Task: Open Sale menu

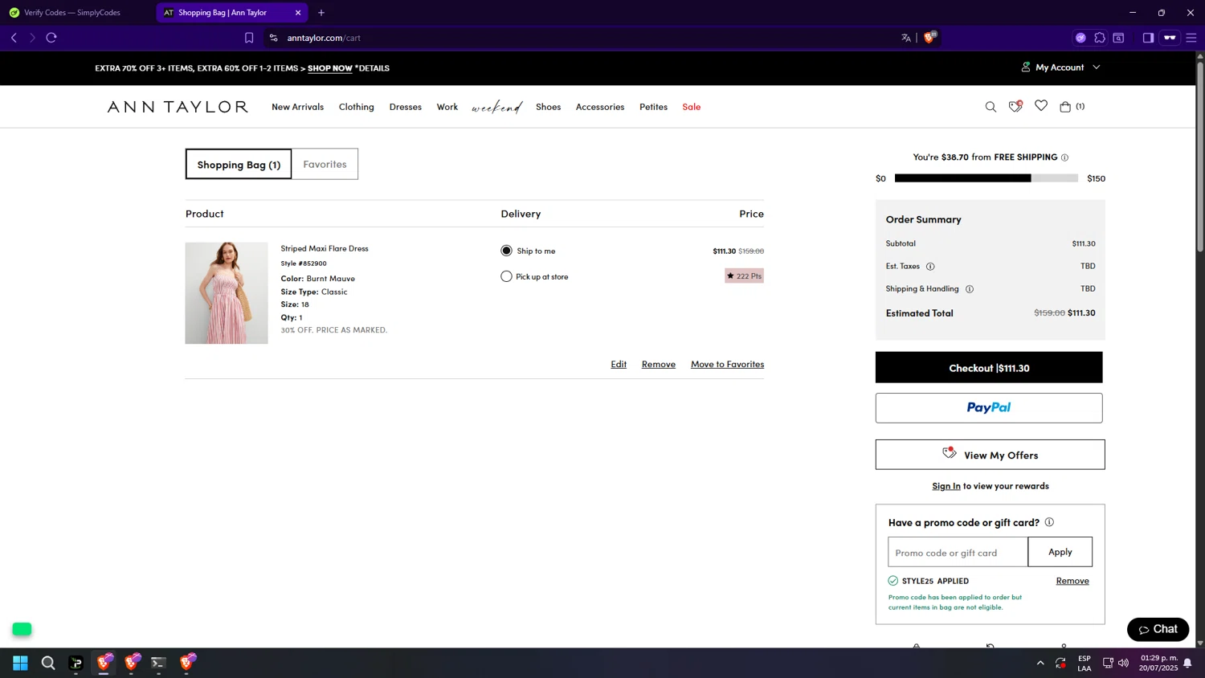Action: point(692,107)
